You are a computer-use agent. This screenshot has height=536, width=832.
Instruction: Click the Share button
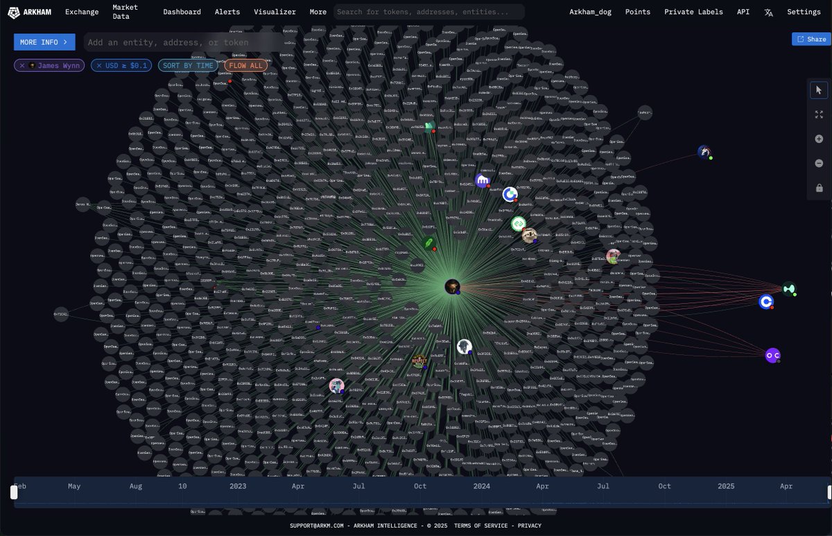811,40
